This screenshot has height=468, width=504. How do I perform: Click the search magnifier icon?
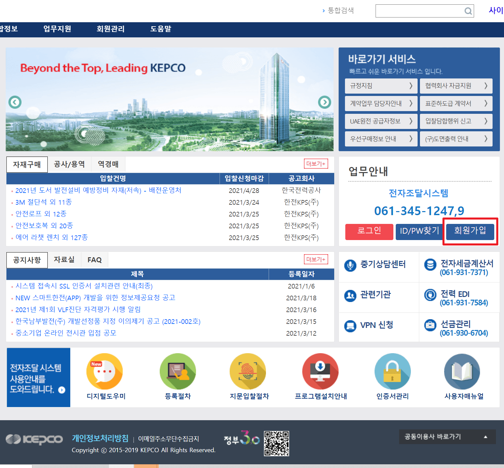468,11
